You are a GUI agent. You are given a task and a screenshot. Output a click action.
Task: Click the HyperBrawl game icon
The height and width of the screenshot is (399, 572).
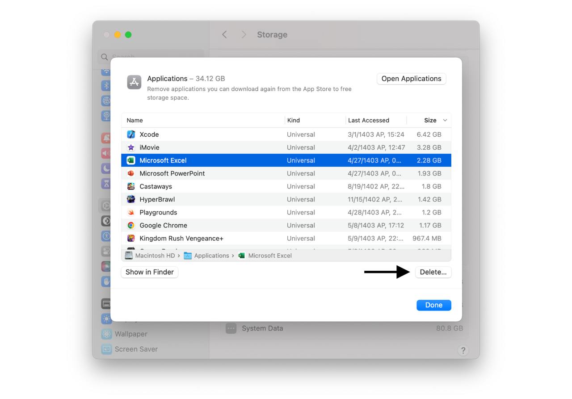131,199
